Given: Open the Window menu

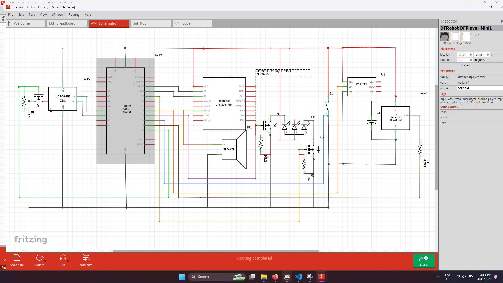Looking at the screenshot, I should tap(57, 15).
